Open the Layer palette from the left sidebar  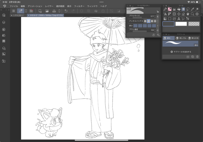(x=4, y=22)
